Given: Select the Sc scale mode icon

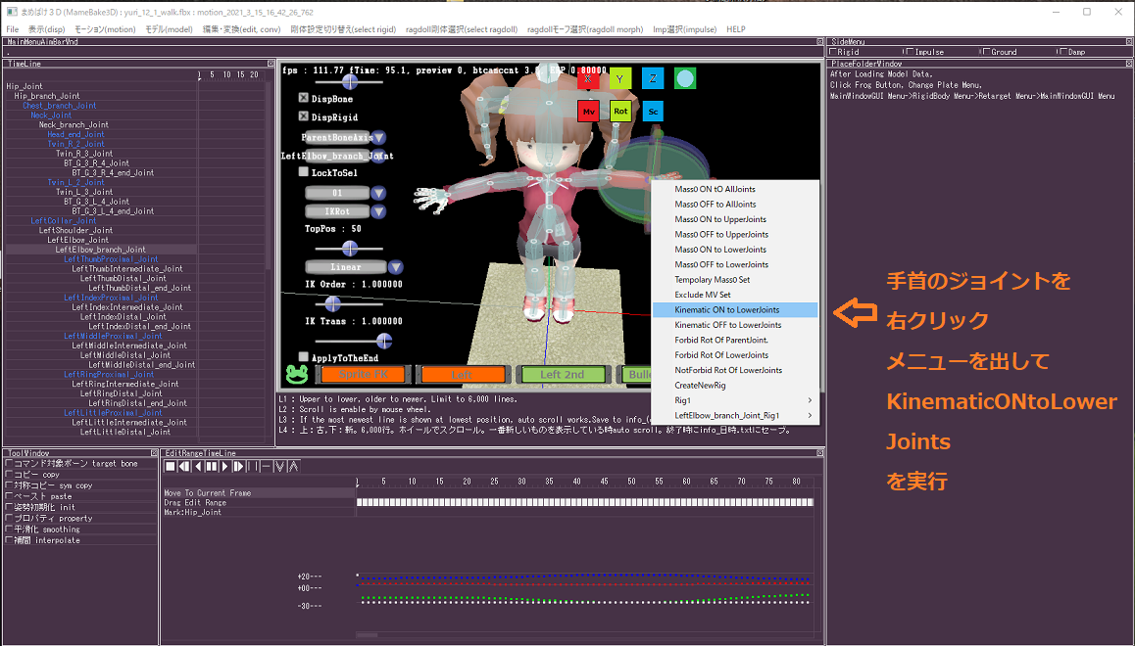Looking at the screenshot, I should pyautogui.click(x=653, y=112).
